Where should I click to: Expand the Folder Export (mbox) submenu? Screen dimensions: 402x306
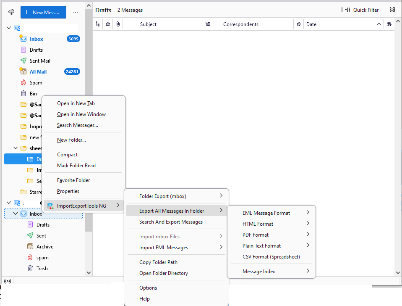[176, 196]
